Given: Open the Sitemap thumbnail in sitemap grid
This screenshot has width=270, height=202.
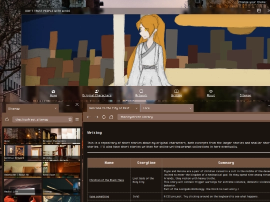Looking at the screenshot, I should click(x=61, y=186).
